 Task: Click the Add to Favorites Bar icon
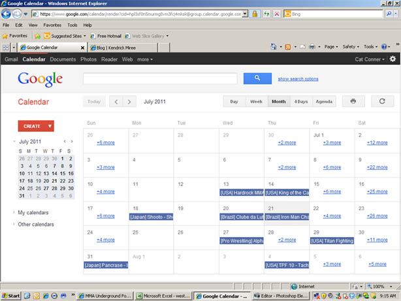pos(38,36)
